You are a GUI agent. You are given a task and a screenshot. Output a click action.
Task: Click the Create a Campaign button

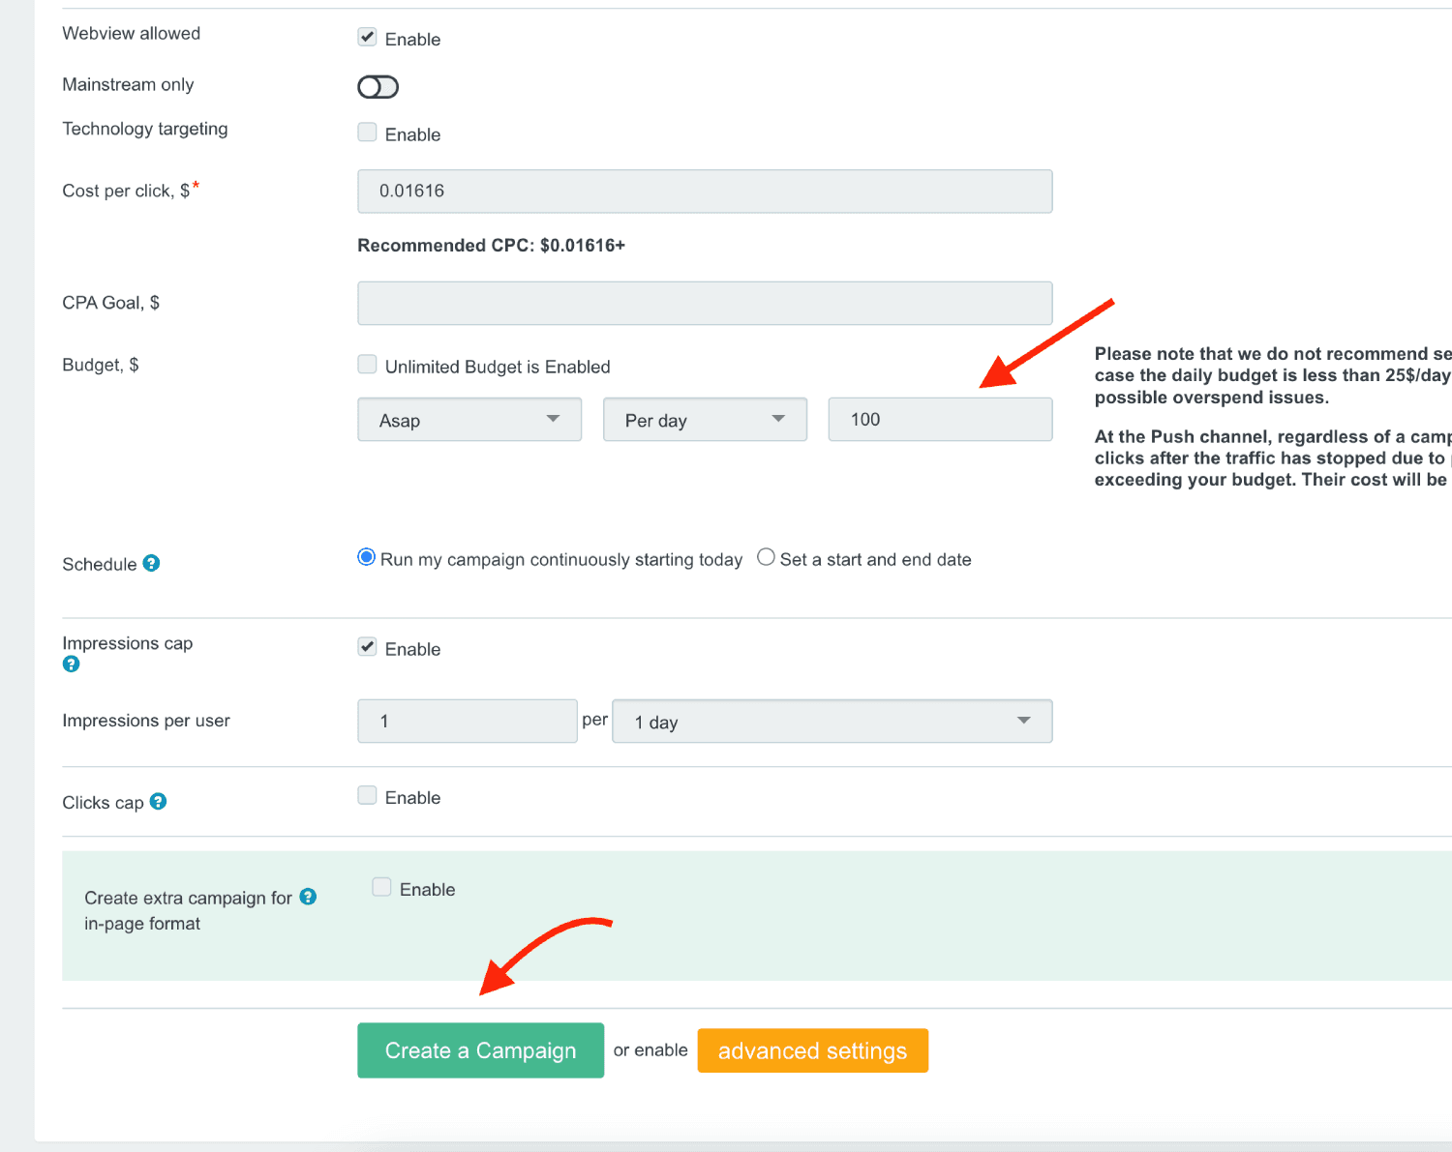pos(480,1050)
